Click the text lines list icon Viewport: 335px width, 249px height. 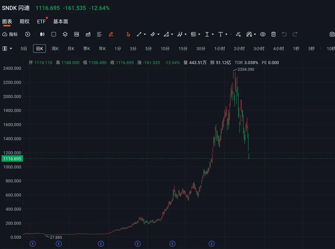point(99,34)
